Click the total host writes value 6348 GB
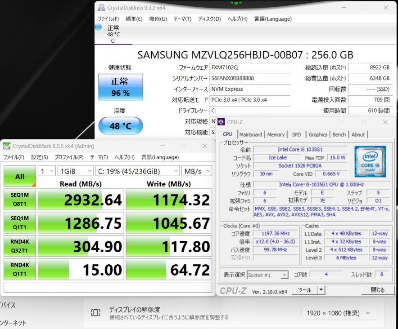 point(370,78)
